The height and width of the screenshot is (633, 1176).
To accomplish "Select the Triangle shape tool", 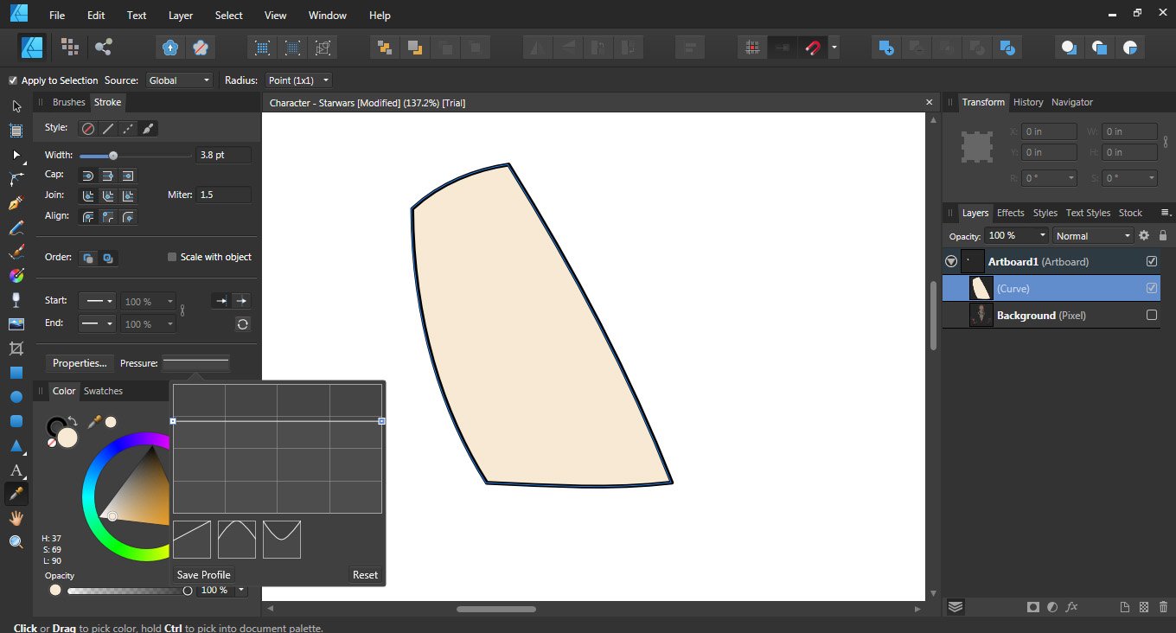I will tap(16, 444).
